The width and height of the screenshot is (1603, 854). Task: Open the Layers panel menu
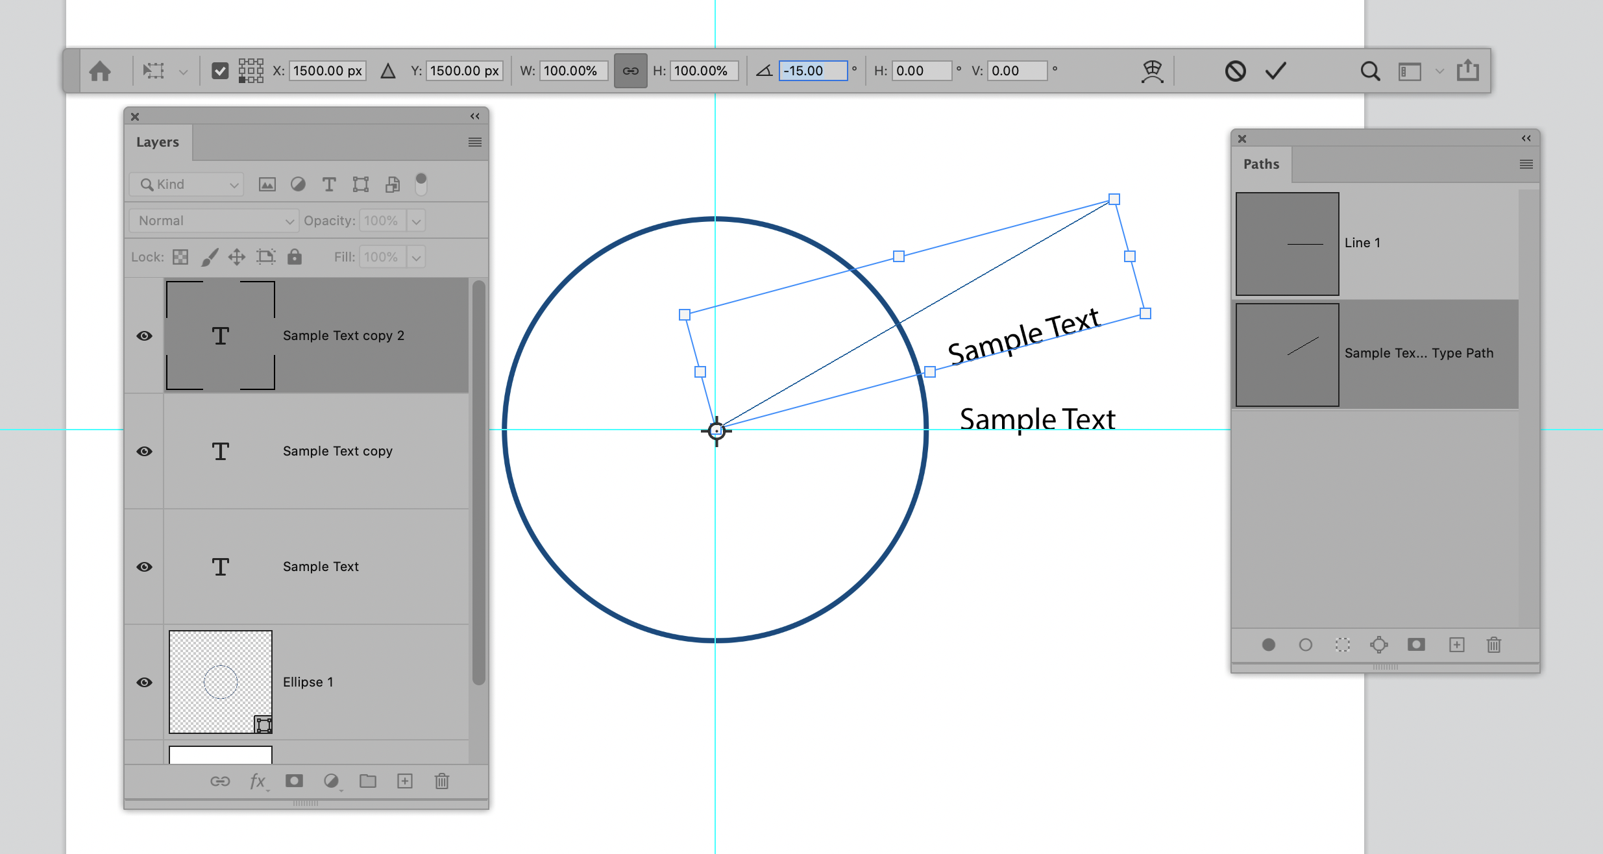point(475,142)
